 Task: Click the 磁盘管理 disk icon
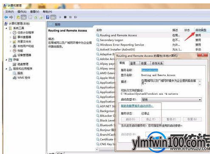tap(14, 64)
